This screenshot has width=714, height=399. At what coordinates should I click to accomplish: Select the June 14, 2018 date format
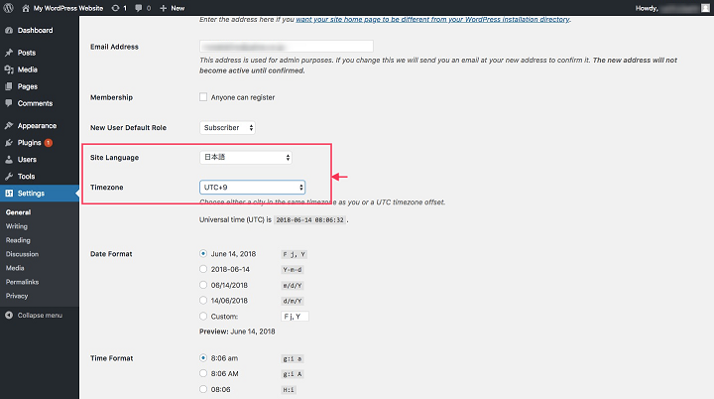pos(203,253)
